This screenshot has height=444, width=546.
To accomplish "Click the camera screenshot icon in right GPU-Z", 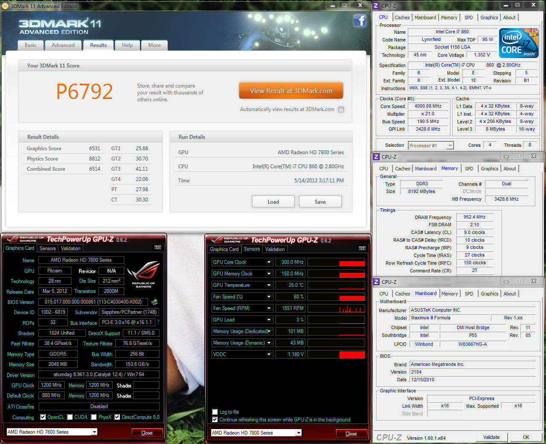I will (x=362, y=248).
